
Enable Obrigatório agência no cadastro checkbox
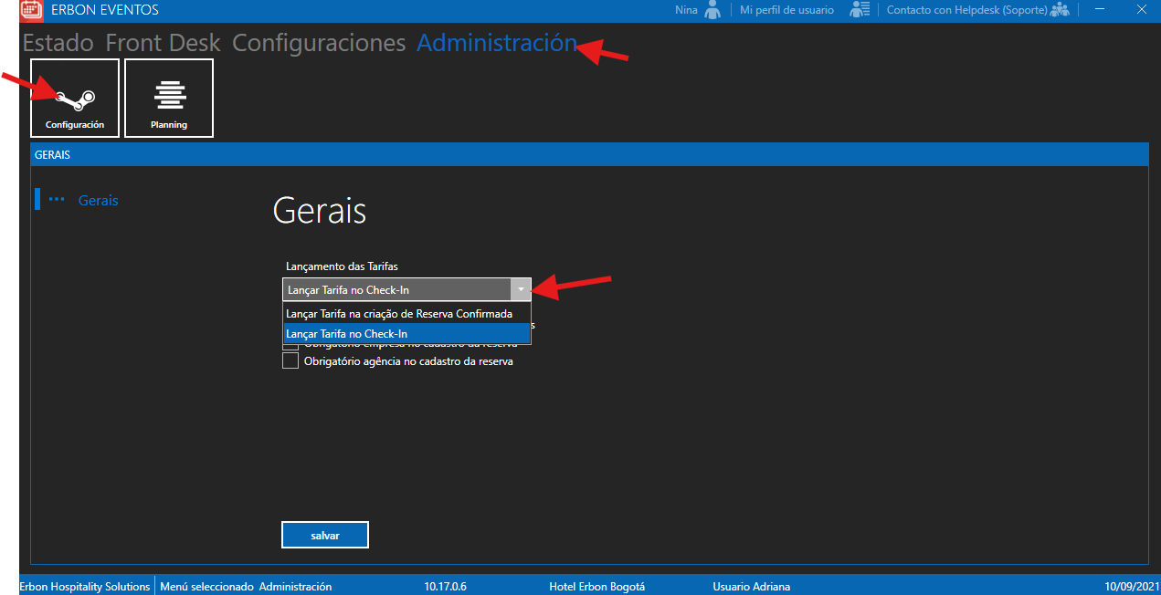click(x=290, y=361)
